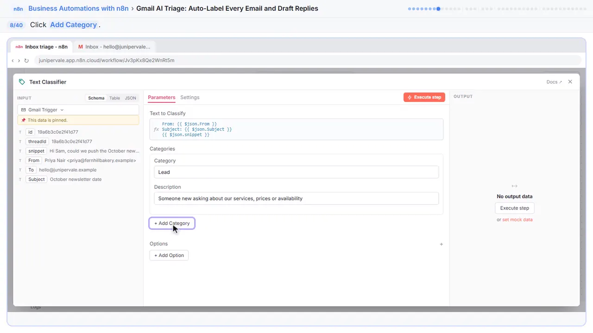Click the 8/40 step counter badge
The height and width of the screenshot is (333, 593).
[x=16, y=25]
